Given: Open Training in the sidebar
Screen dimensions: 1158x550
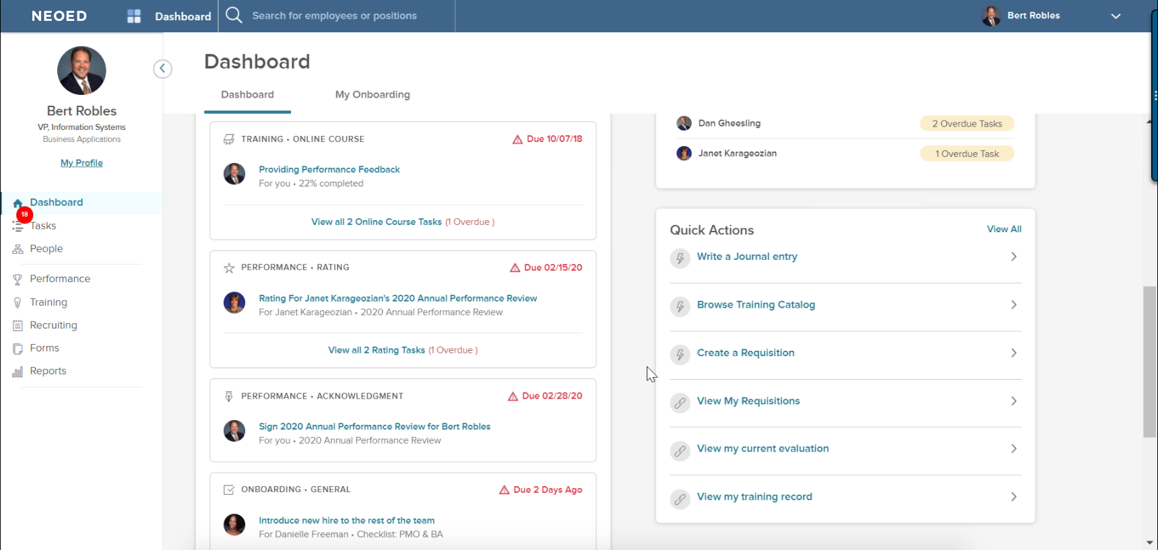Looking at the screenshot, I should pyautogui.click(x=49, y=302).
